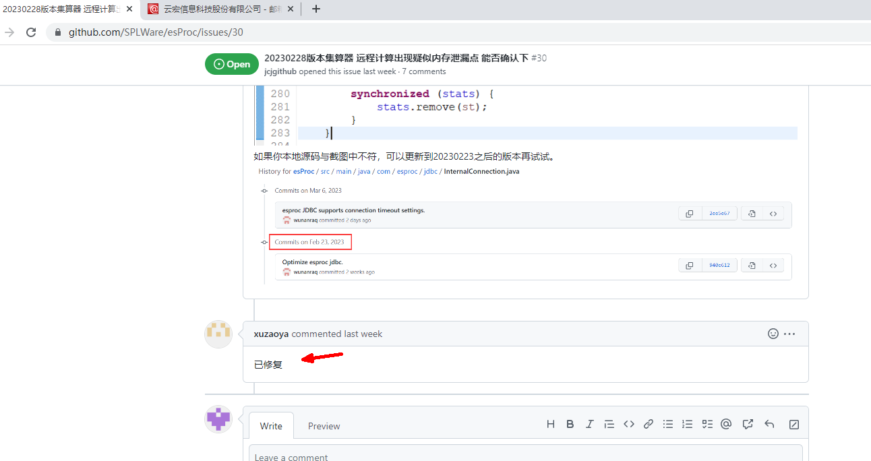871x461 pixels.
Task: Open the options menu on xuzaoya's comment
Action: tap(789, 334)
